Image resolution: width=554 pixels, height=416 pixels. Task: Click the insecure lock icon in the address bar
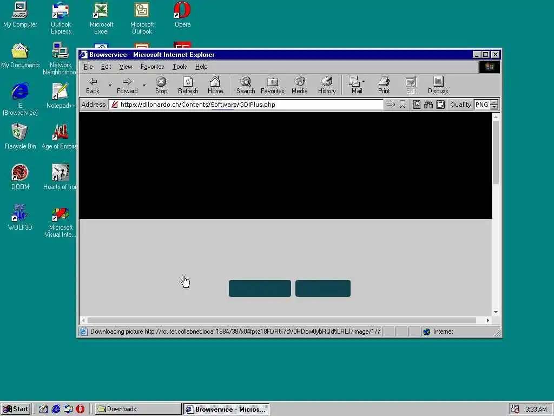pos(115,105)
